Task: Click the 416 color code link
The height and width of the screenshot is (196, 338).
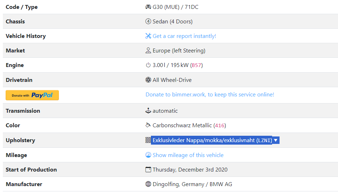Action: [220, 125]
